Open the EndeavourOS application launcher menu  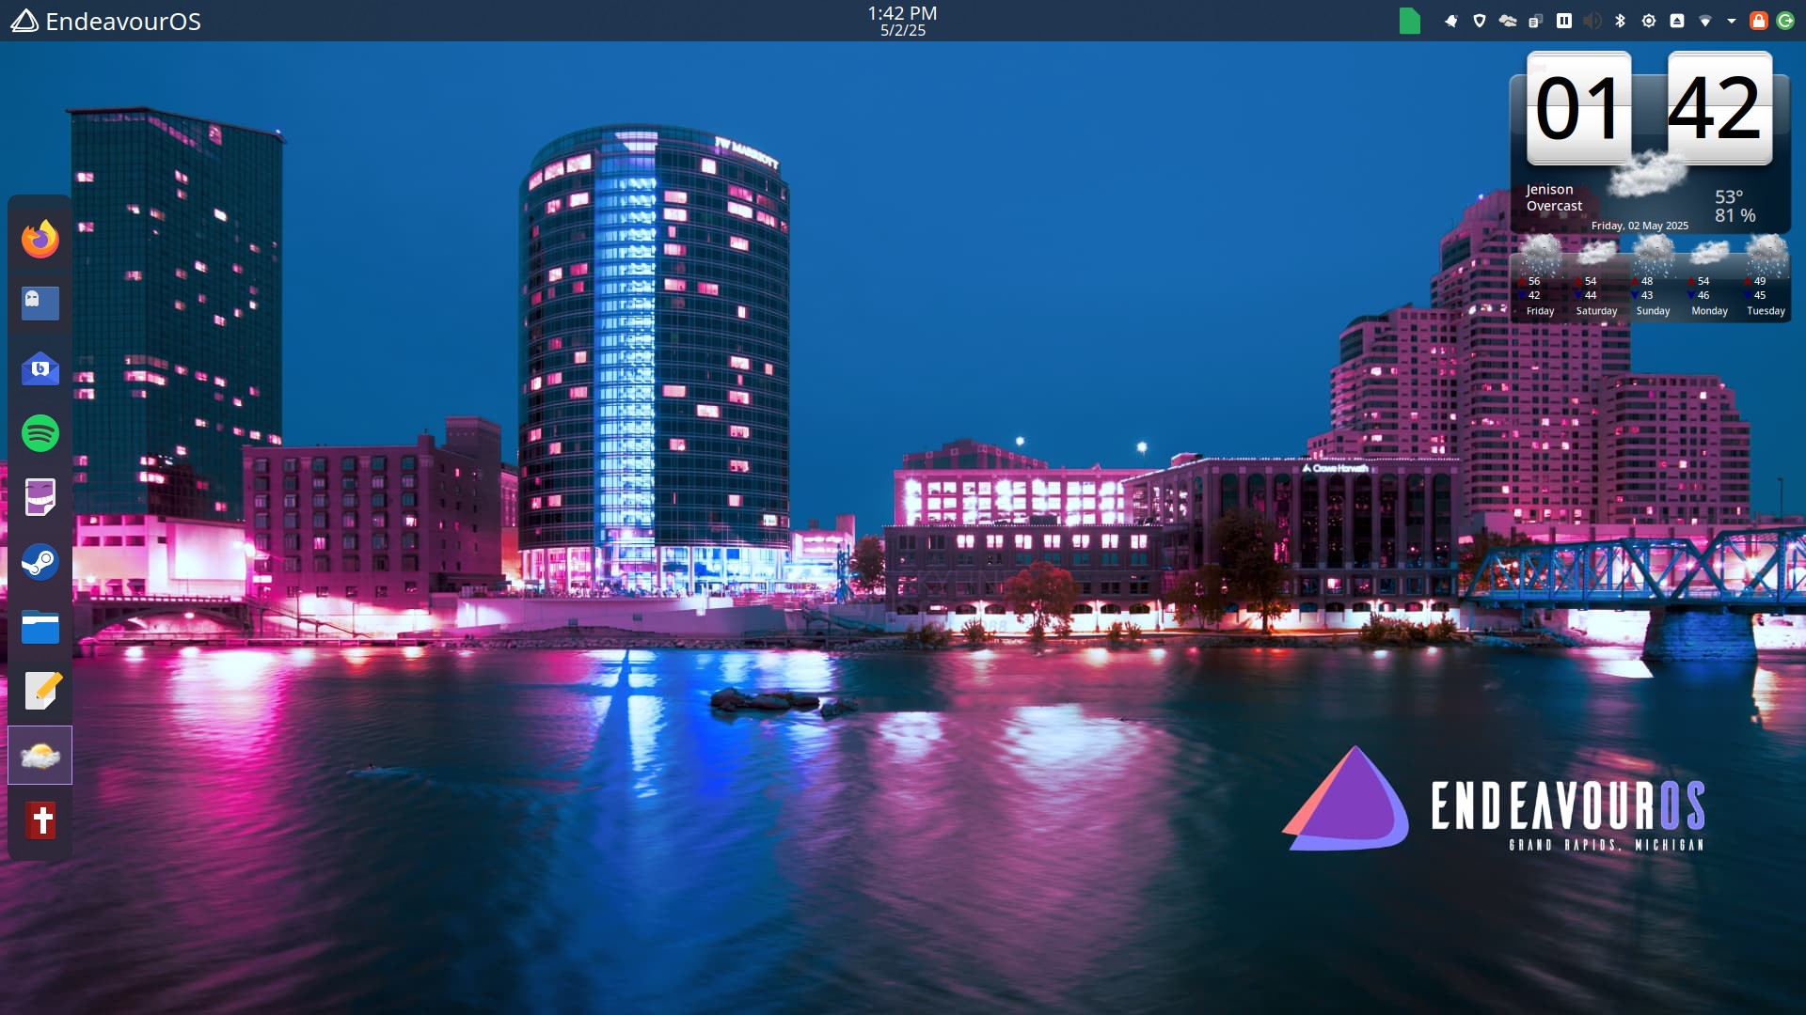105,21
